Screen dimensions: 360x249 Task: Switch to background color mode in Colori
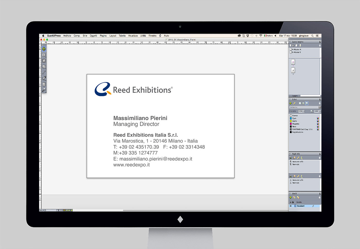[x=307, y=103]
